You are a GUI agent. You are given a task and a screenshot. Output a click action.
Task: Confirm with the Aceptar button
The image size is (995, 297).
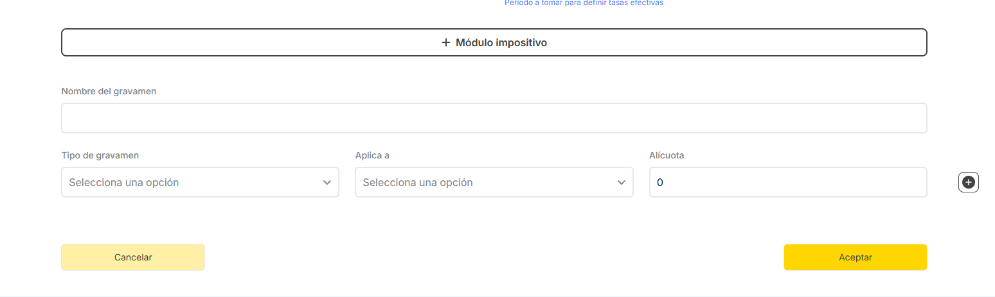855,257
